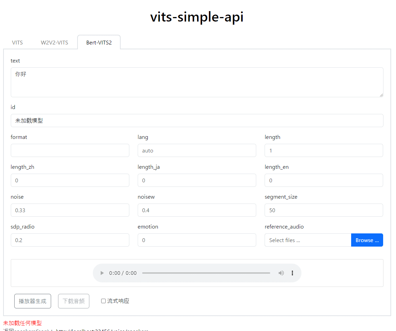
Task: Switch to the W2V2-VITS tab
Action: [55, 42]
